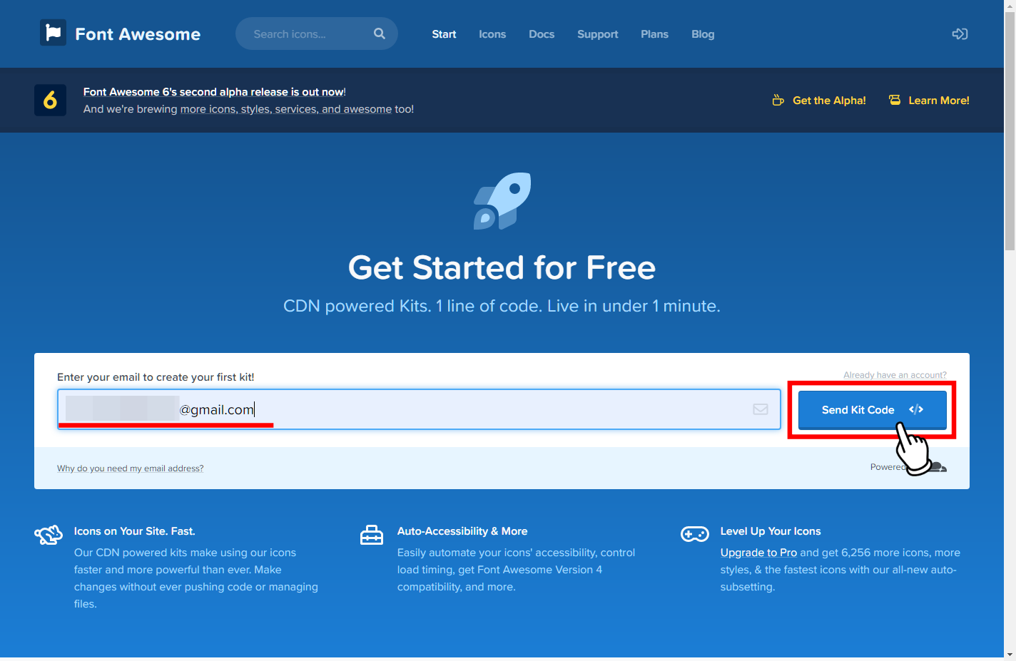Screen dimensions: 1016x661
Task: Click the Font Awesome wordmark text
Action: pos(138,34)
